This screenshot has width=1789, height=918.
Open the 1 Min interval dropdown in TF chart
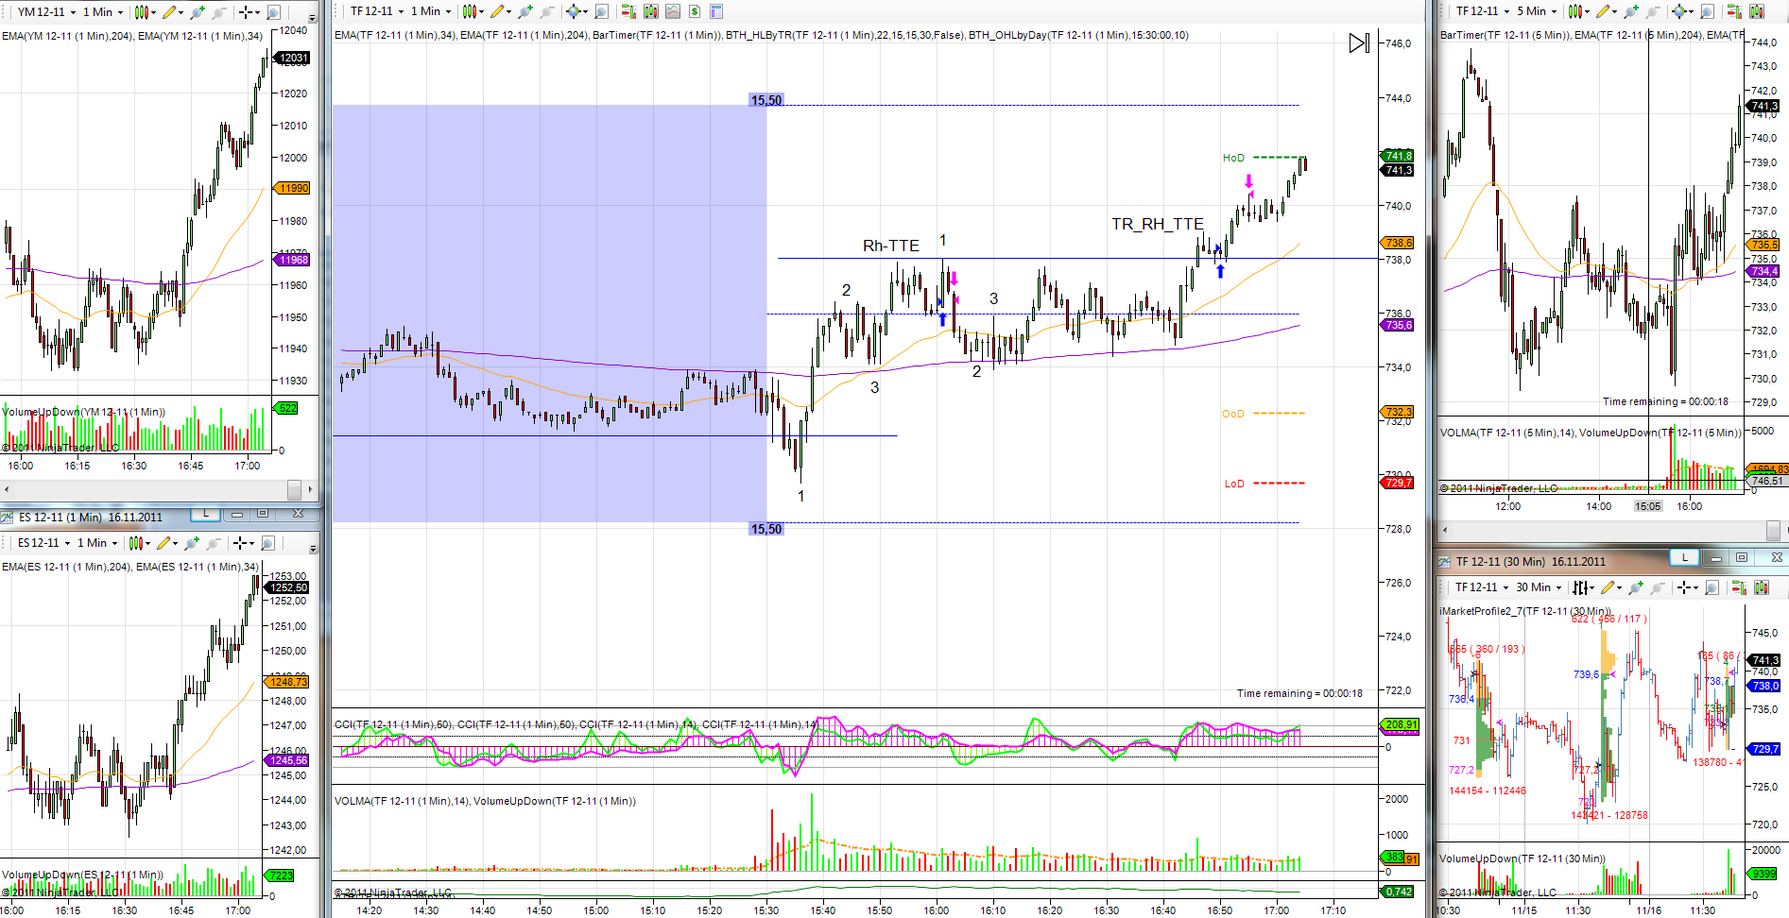[x=431, y=11]
